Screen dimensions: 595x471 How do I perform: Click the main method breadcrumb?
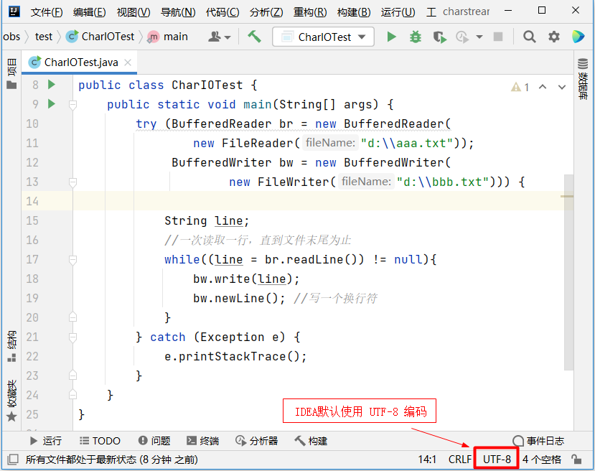click(x=167, y=37)
